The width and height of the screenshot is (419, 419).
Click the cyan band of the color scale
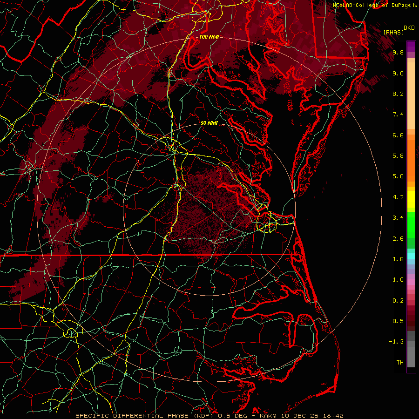click(x=411, y=256)
